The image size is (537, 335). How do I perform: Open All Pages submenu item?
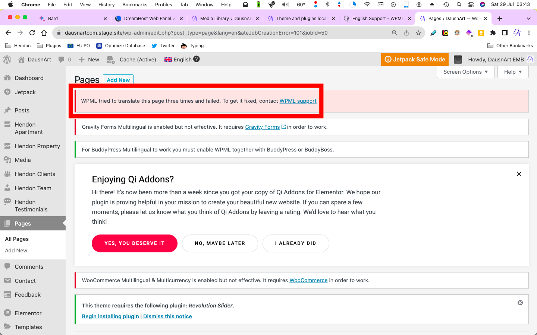coord(17,239)
